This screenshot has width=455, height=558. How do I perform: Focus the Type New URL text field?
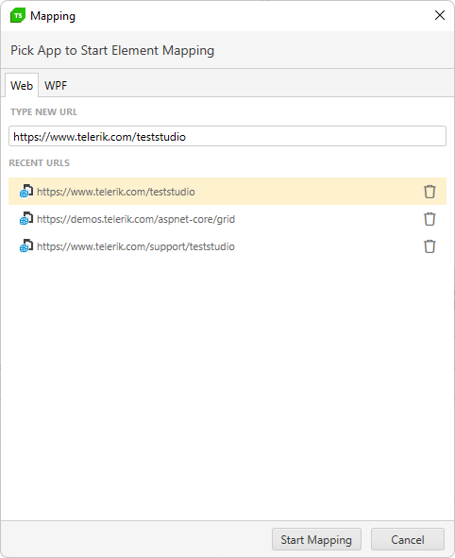(x=227, y=136)
